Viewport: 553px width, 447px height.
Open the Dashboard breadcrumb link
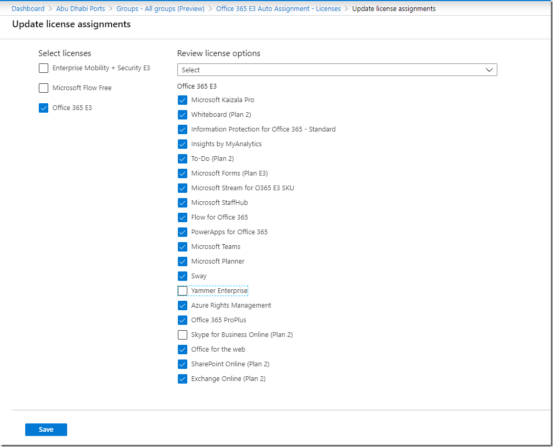(28, 8)
